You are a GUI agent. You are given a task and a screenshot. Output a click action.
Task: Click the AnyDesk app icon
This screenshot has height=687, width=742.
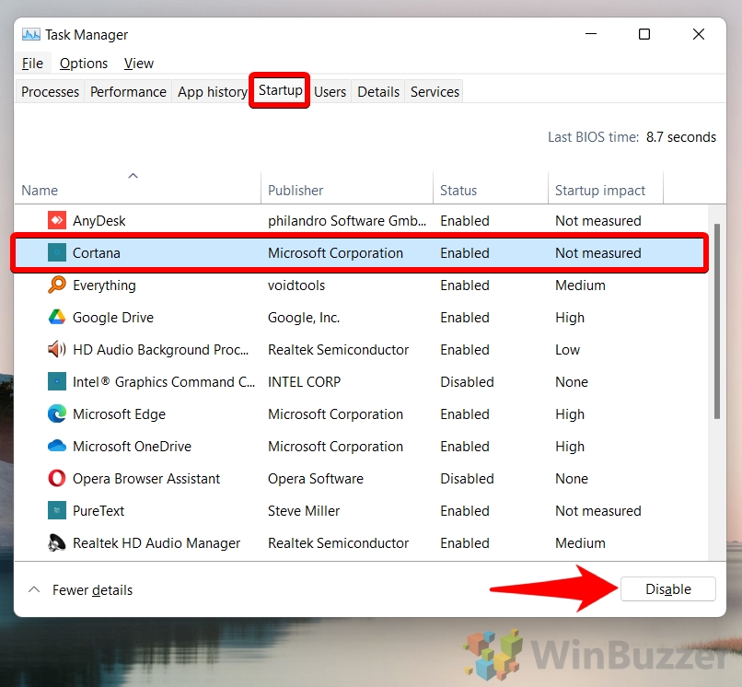[57, 221]
